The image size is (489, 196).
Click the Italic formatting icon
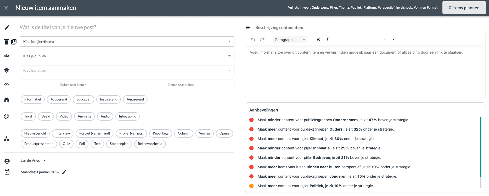(x=327, y=40)
